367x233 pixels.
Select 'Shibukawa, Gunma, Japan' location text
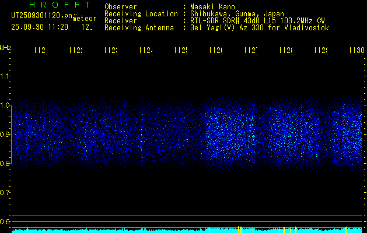237,14
